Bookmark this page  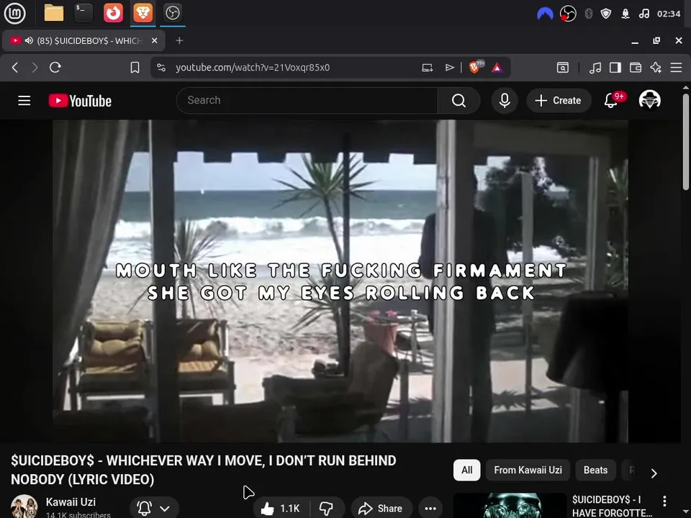(x=135, y=68)
